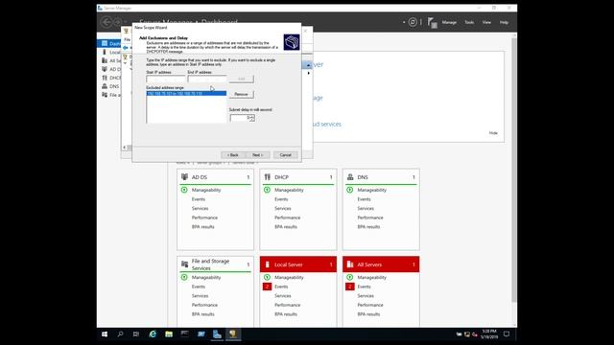This screenshot has width=614, height=345.
Task: Launch Internet Explorer from the taskbar
Action: tap(153, 334)
